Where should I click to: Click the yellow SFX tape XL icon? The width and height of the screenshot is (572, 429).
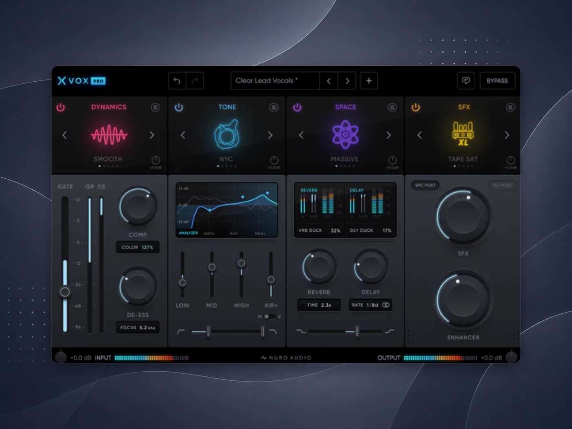pos(463,134)
